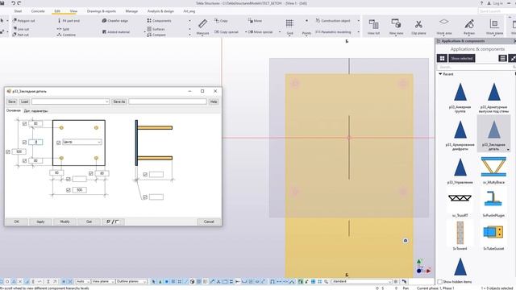
Task: Create a New view
Action: tap(396, 27)
